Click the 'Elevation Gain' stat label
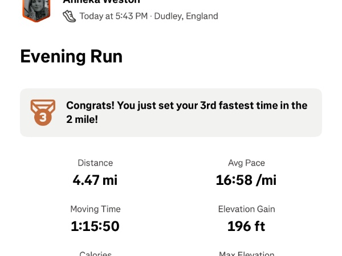Image resolution: width=342 pixels, height=256 pixels. (x=246, y=209)
